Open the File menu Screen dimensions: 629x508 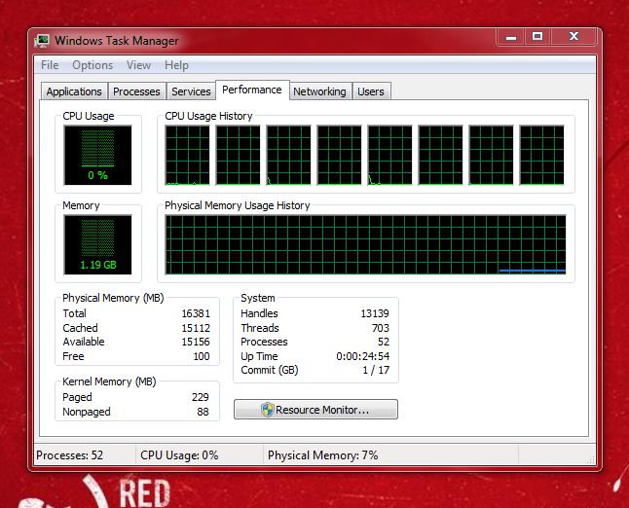point(50,65)
